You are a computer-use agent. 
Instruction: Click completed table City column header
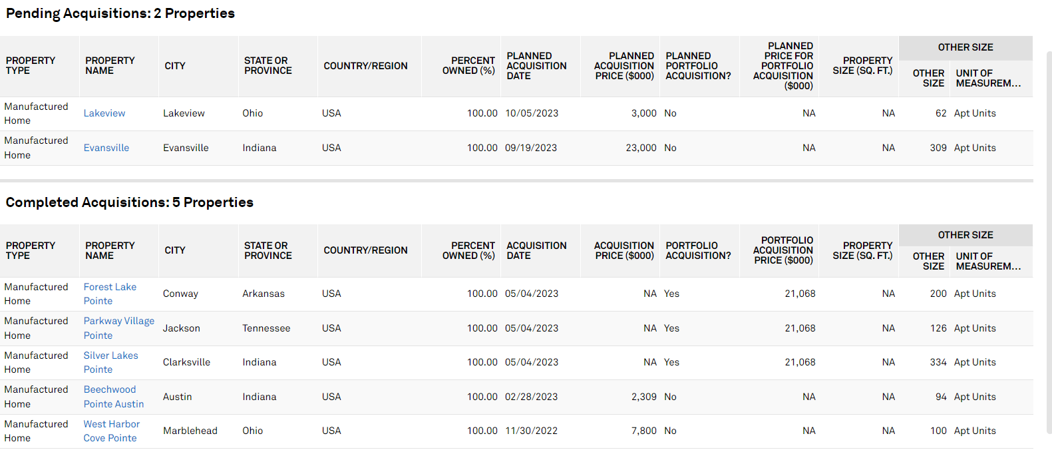(x=175, y=250)
